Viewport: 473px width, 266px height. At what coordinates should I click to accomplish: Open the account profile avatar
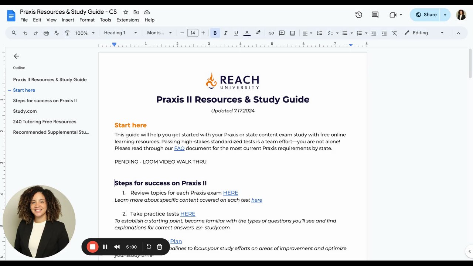click(461, 15)
